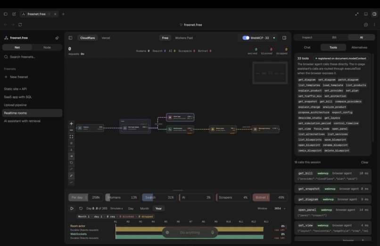Click the microphone in Do anything bar
Image resolution: width=380 pixels, height=246 pixels.
pyautogui.click(x=212, y=232)
